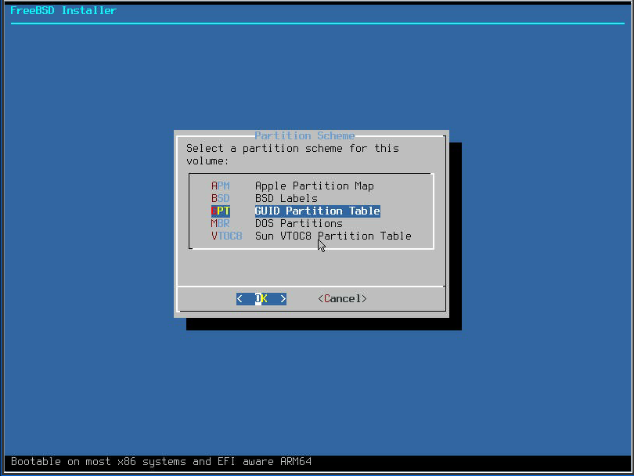Select the APM Apple Partition Map entry

(x=292, y=186)
